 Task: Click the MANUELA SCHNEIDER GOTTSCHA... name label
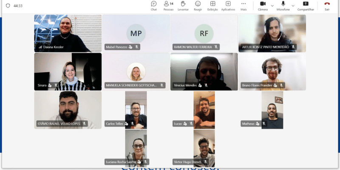point(131,85)
